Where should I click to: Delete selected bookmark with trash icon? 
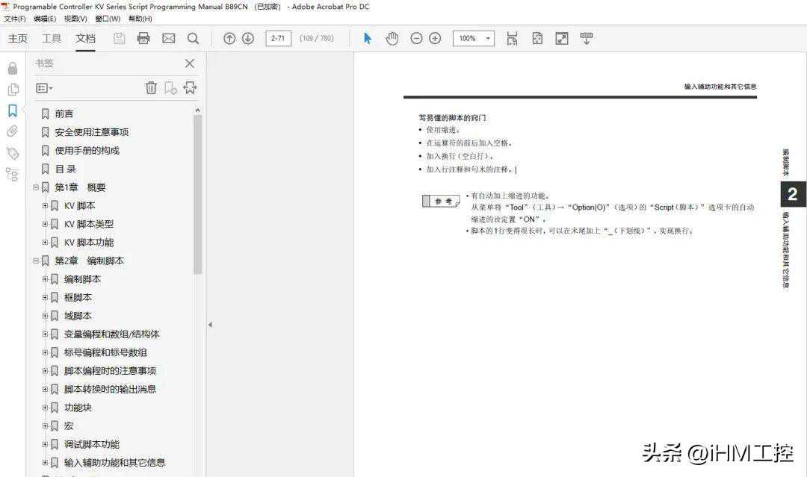point(151,87)
